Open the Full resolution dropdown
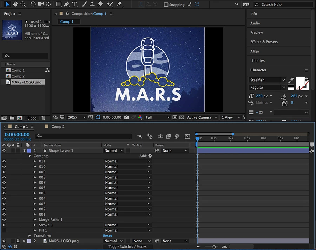 click(157, 117)
